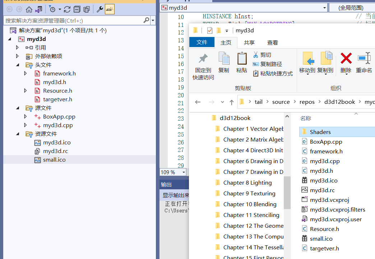Toggle the highlighted Preview Selected Items button
Screen dimensions: 375x259
click(110, 9)
